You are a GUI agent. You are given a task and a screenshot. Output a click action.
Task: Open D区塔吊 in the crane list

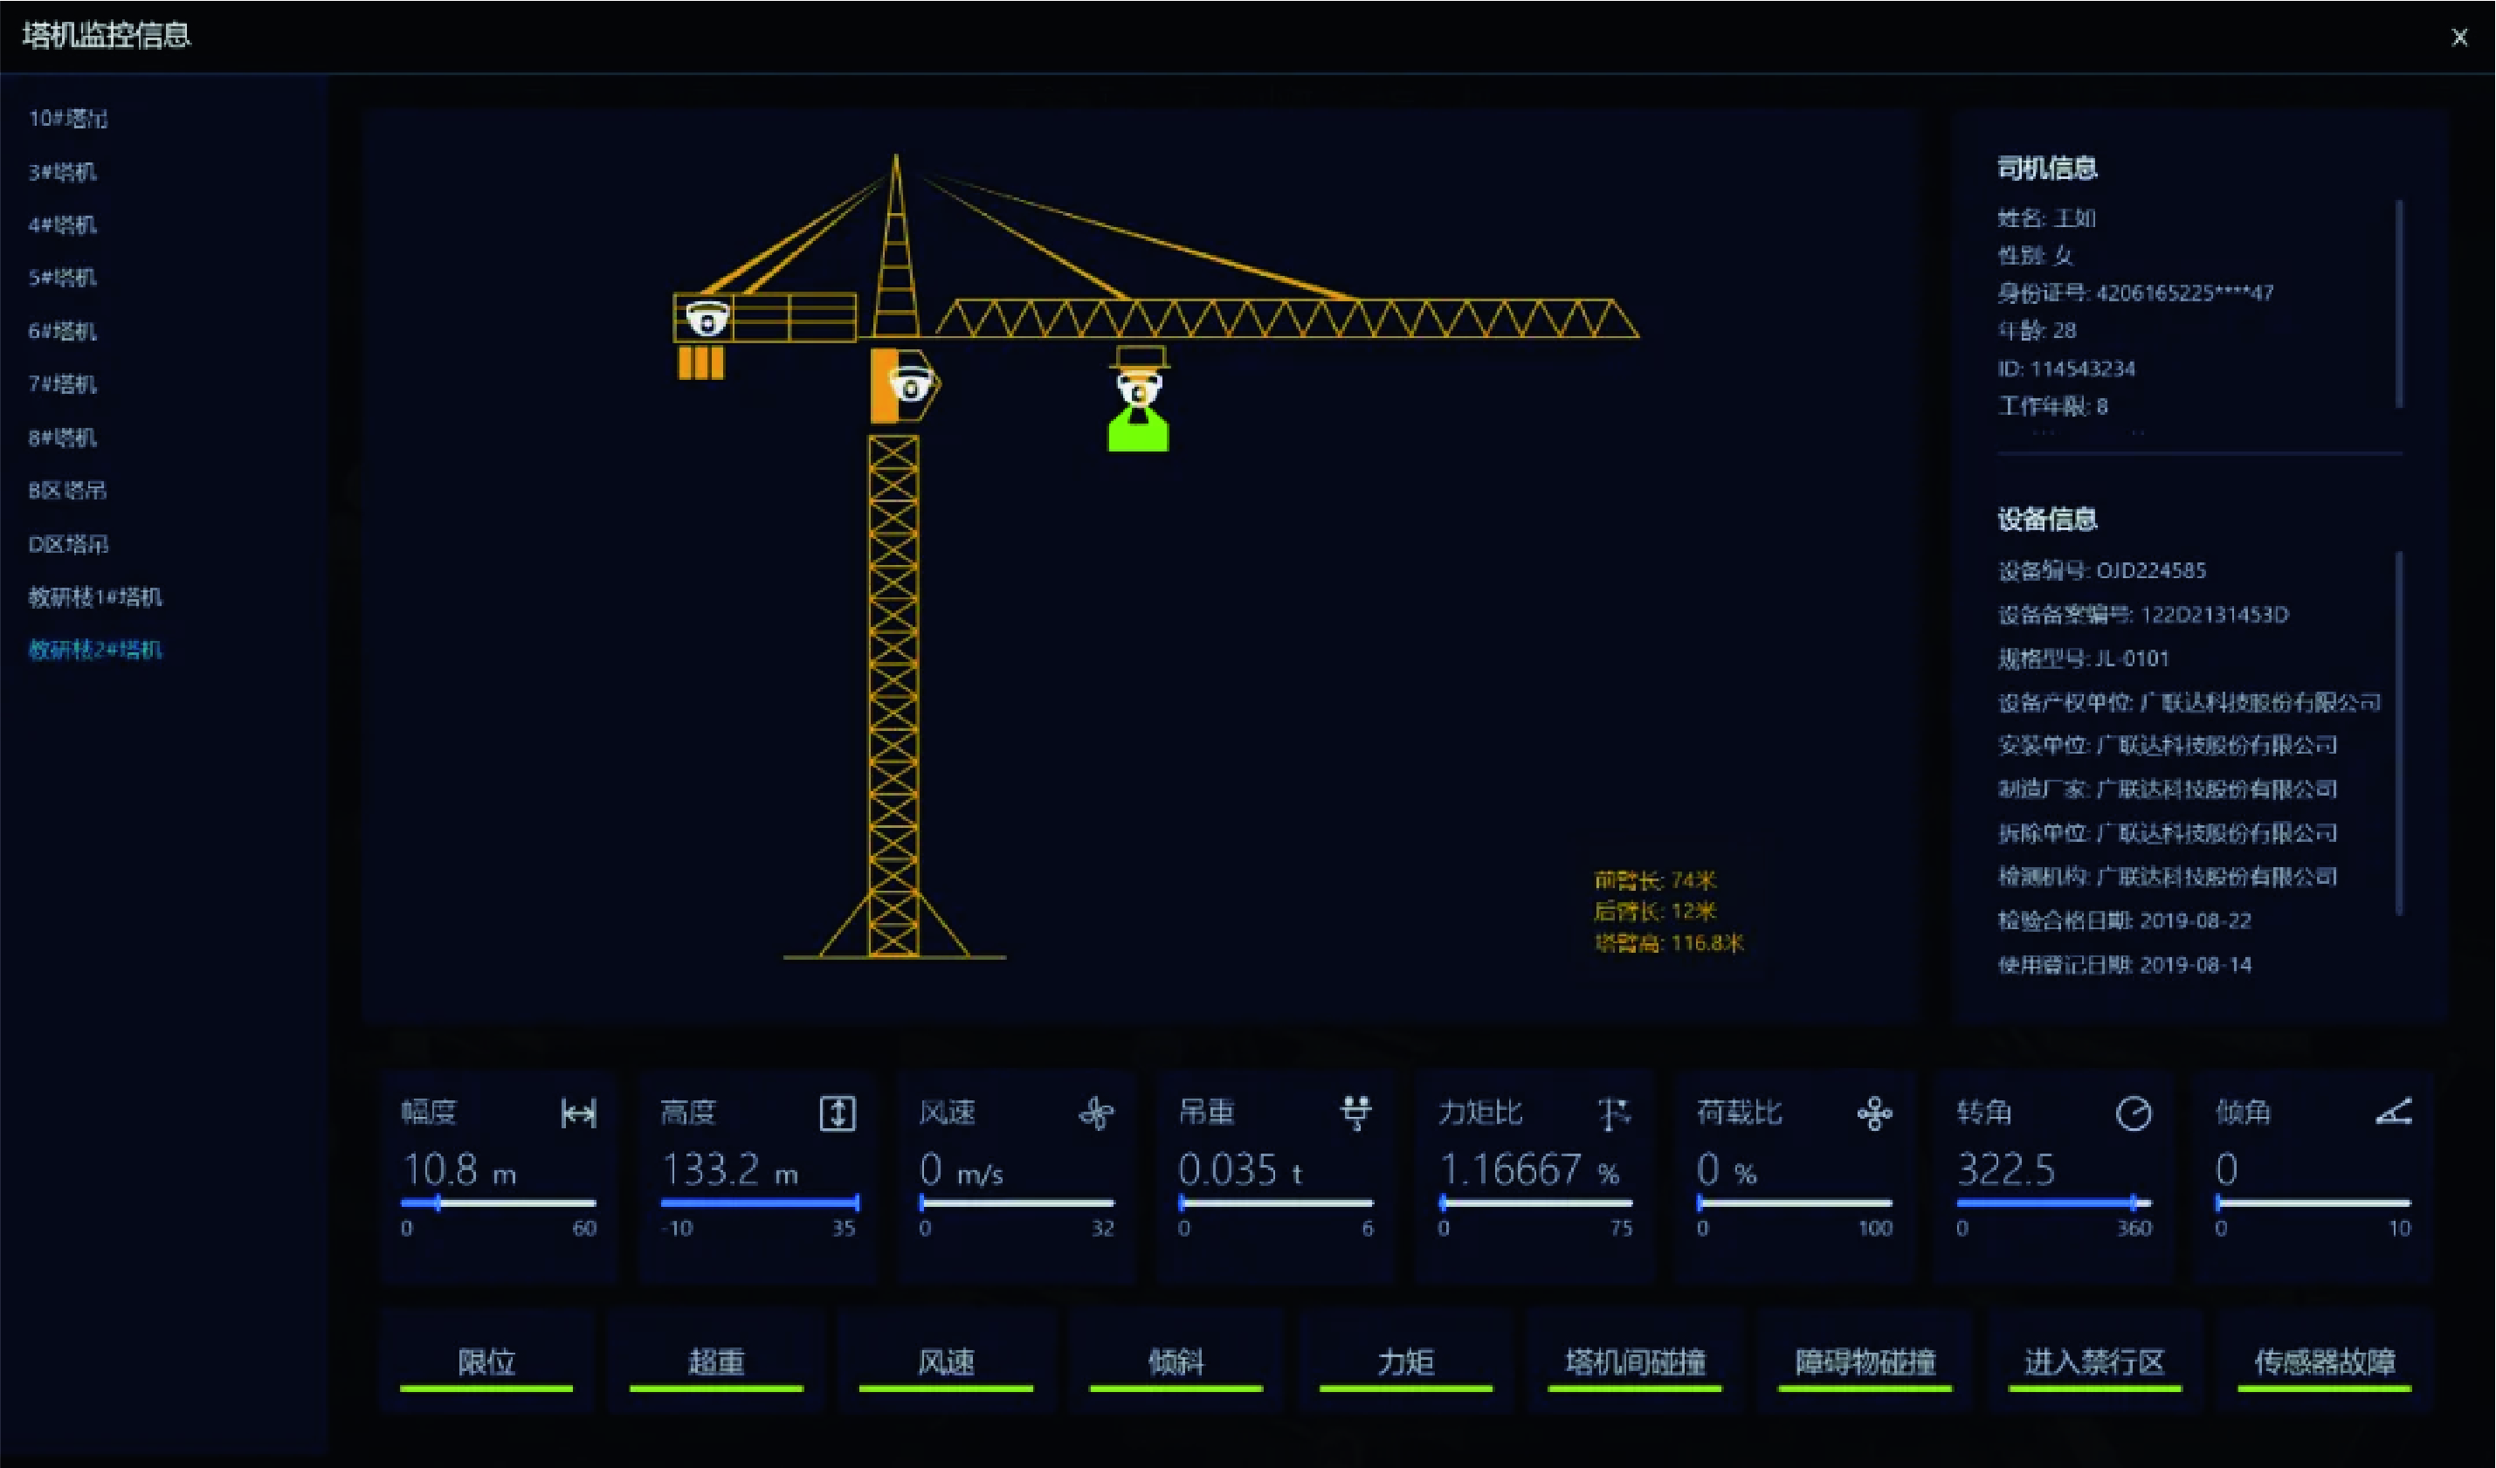pyautogui.click(x=68, y=544)
